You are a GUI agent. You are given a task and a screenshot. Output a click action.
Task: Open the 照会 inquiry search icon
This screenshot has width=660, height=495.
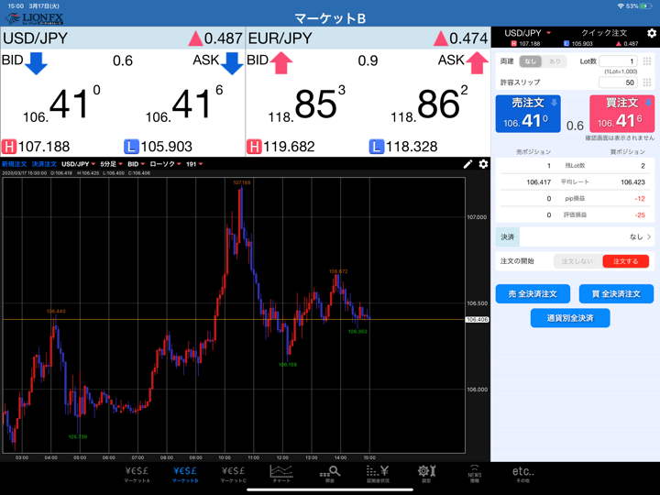tap(330, 473)
